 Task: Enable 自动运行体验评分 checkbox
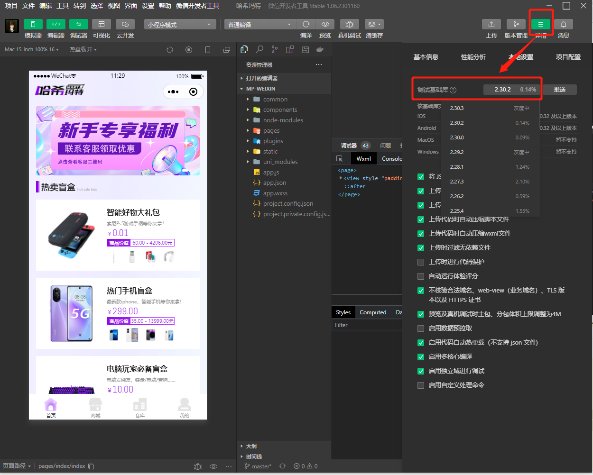click(x=421, y=276)
